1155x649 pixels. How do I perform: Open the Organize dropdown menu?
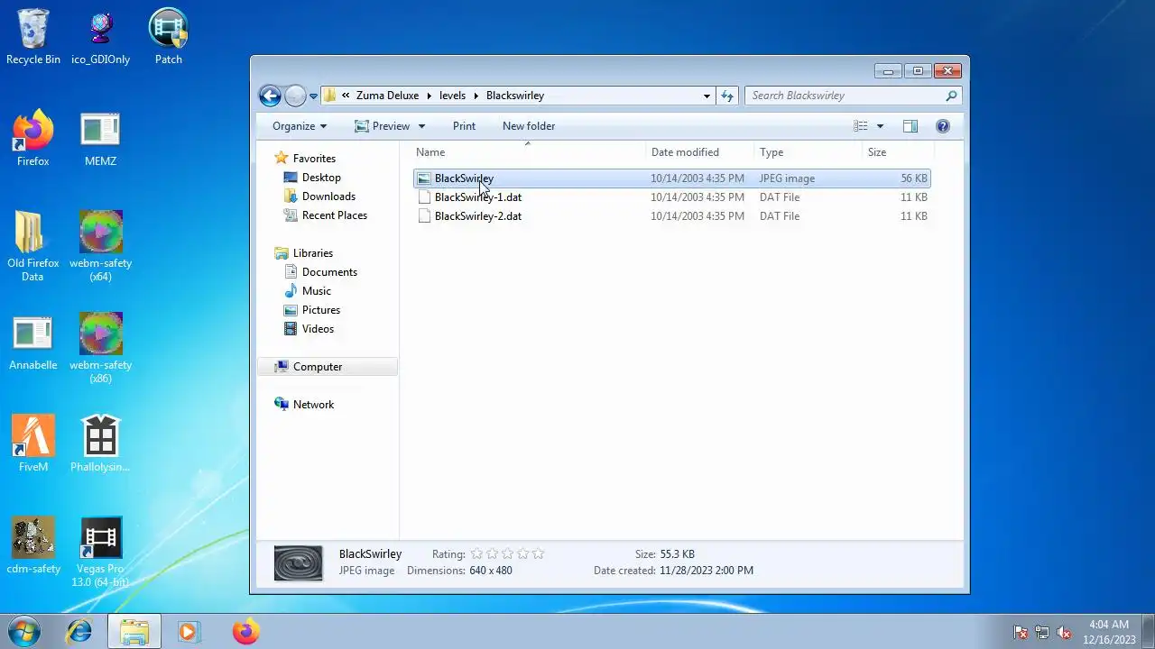click(x=300, y=126)
